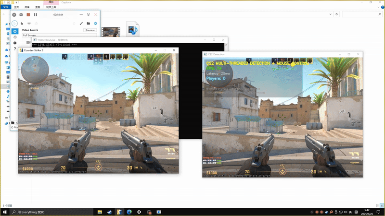
Task: Click the taskbar clock showing 5:42
Action: click(367, 212)
